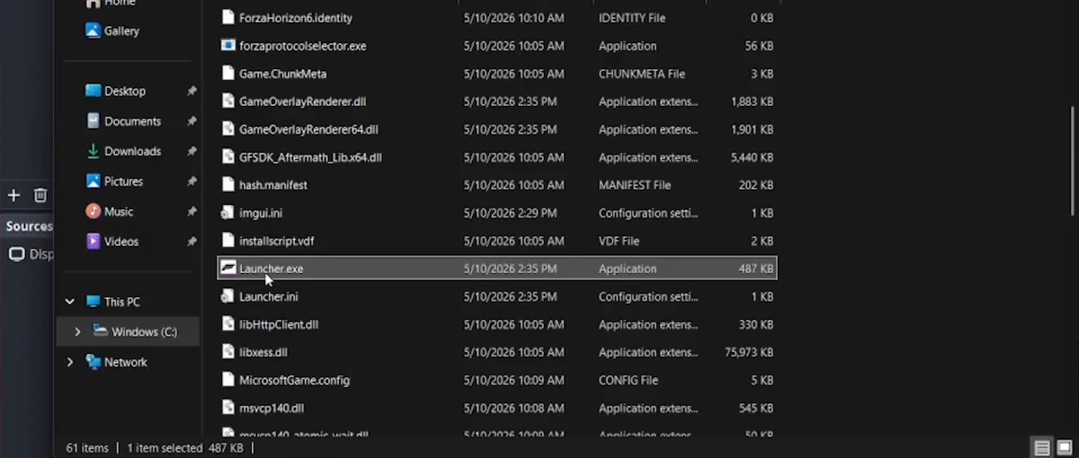Click the Sources panel header
1079x458 pixels.
pos(28,226)
